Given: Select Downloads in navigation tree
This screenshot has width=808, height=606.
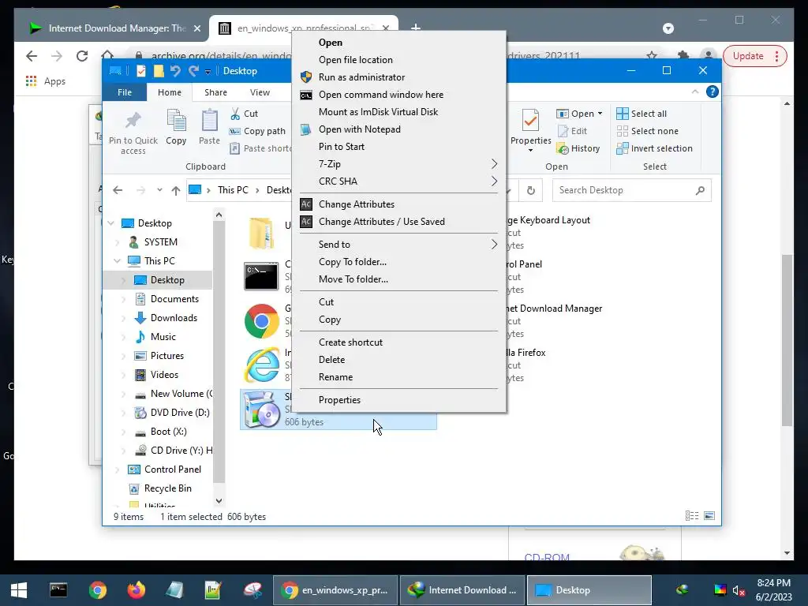Looking at the screenshot, I should pos(174,318).
